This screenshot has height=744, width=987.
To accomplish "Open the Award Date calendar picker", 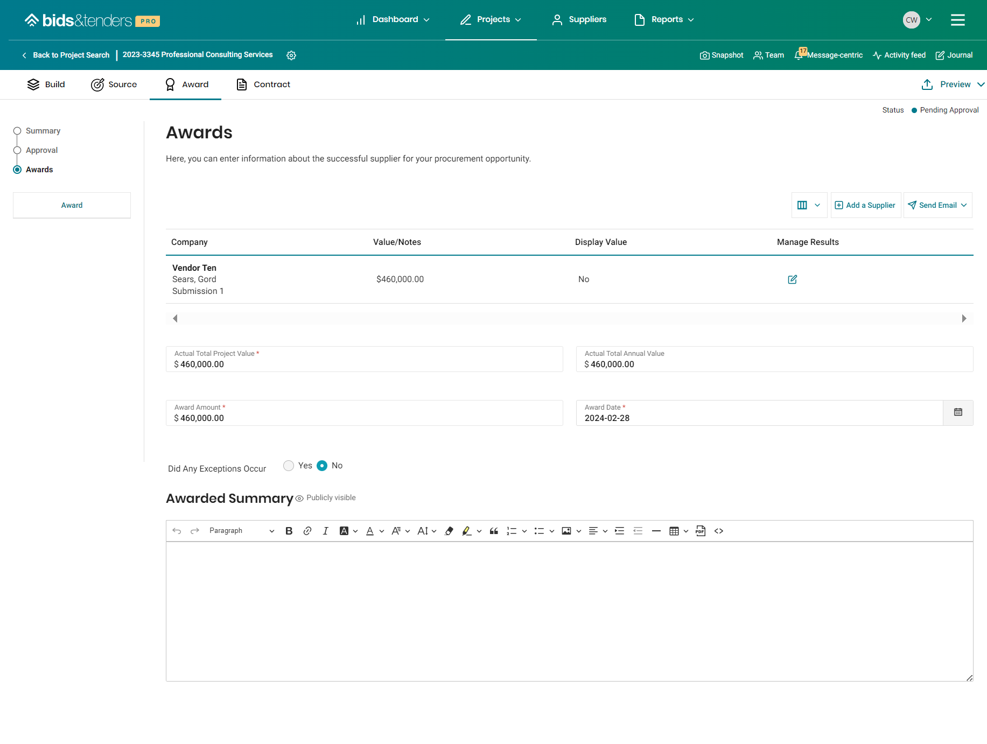I will (958, 412).
